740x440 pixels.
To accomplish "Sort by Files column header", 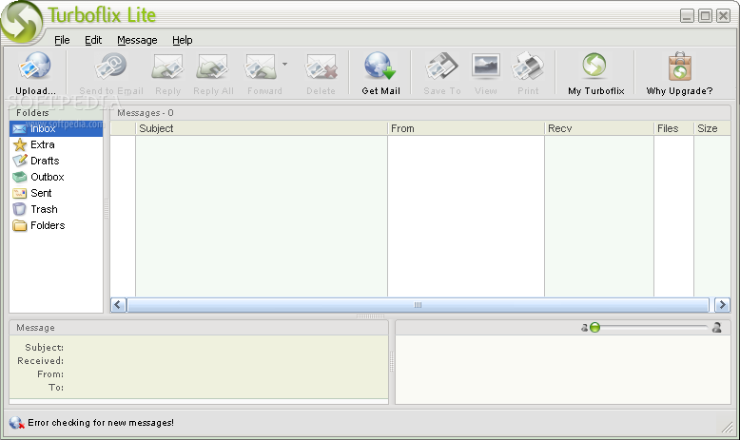I will (x=673, y=128).
